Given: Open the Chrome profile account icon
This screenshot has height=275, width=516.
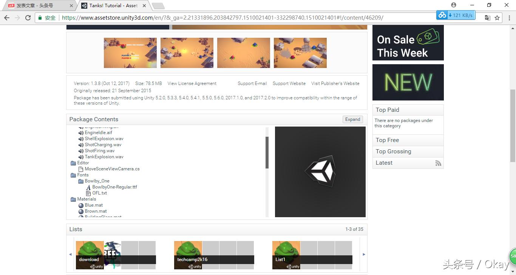Looking at the screenshot, I should (x=453, y=5).
